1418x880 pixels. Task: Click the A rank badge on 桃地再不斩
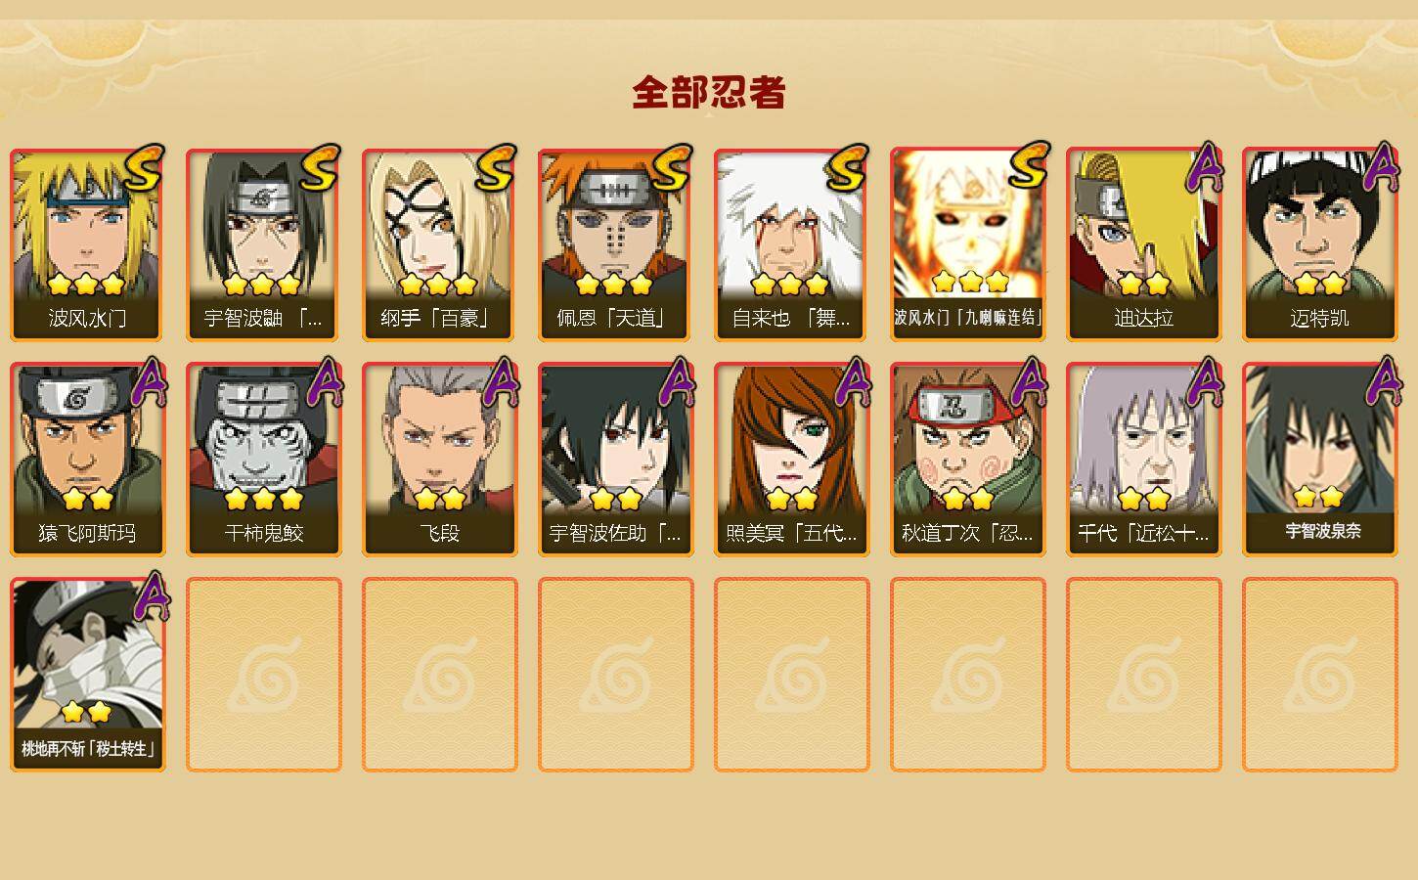(151, 596)
